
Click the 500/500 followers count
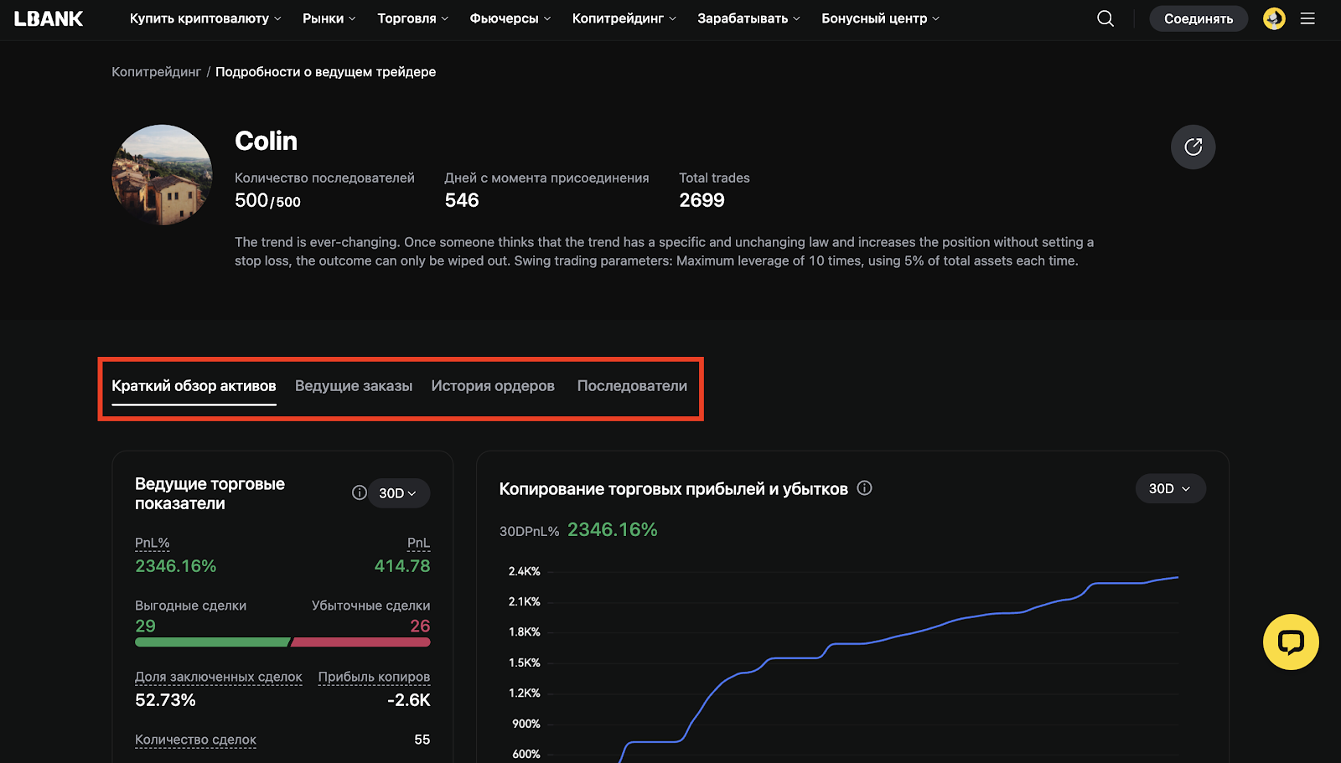(267, 201)
